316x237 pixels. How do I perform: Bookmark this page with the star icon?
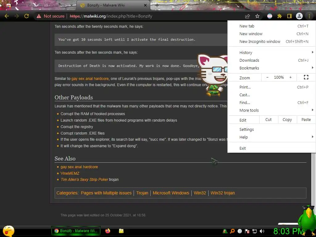point(257,16)
